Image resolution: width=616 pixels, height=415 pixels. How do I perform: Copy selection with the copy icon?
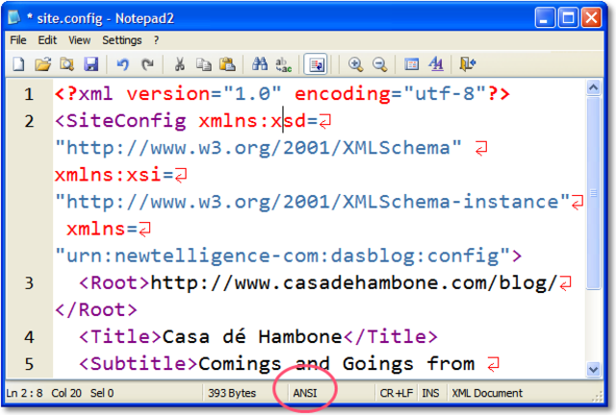tap(204, 63)
